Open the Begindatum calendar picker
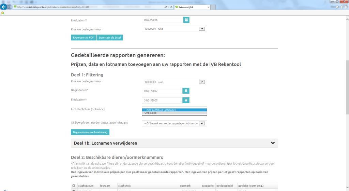Image resolution: width=349 pixels, height=191 pixels. (186, 91)
